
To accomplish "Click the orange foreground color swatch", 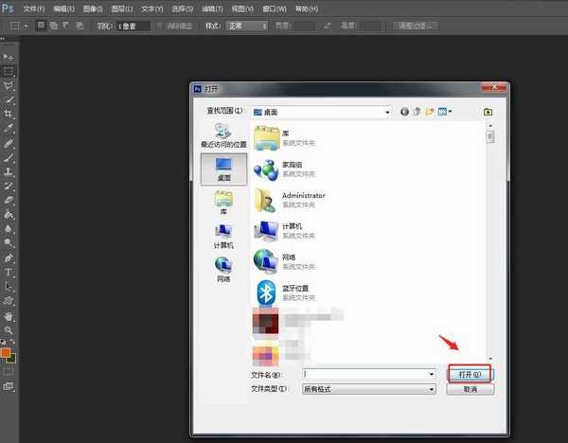I will coord(6,352).
